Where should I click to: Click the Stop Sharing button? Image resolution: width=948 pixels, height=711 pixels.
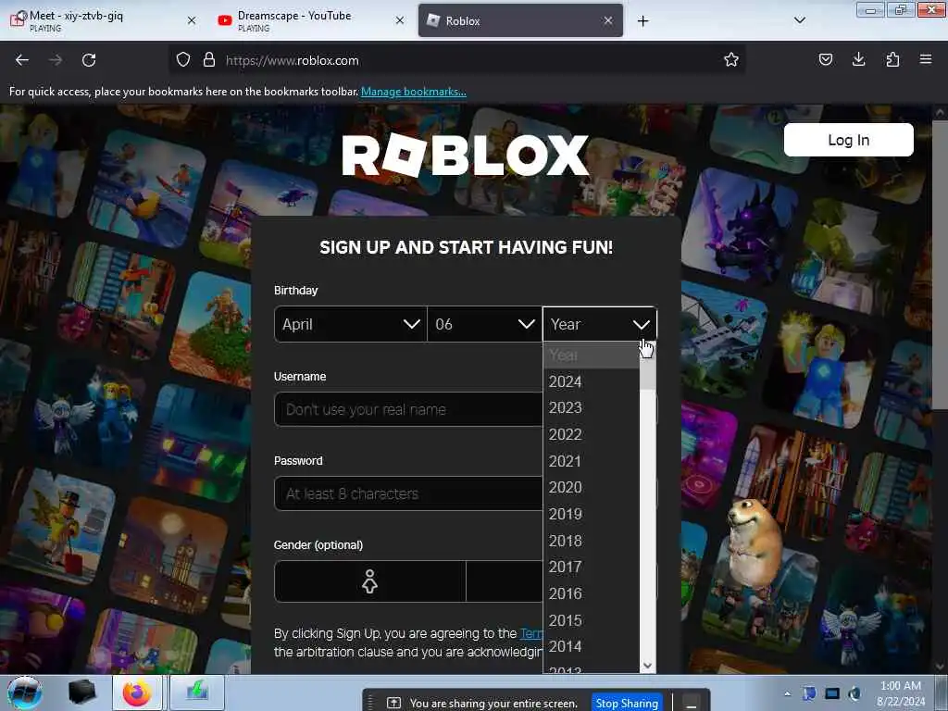coord(627,704)
